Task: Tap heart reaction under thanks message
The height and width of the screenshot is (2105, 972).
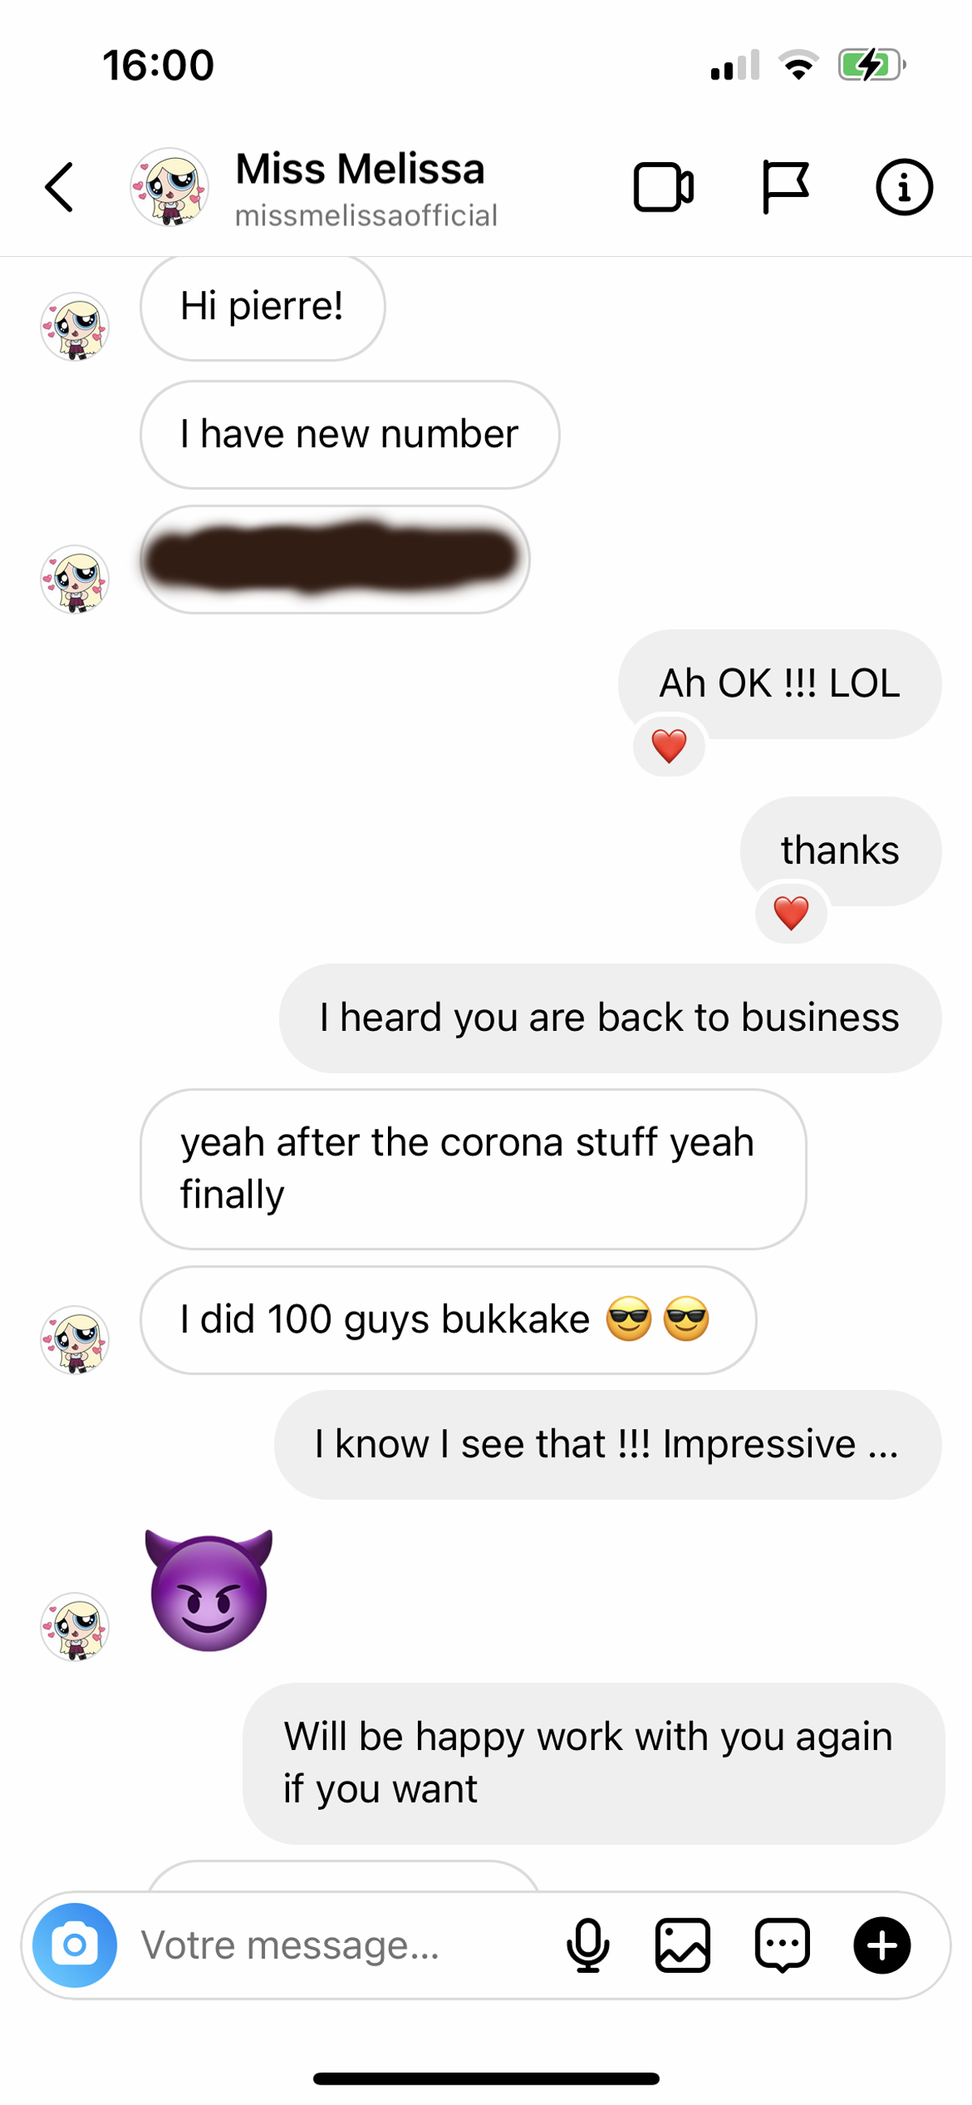Action: click(x=791, y=912)
